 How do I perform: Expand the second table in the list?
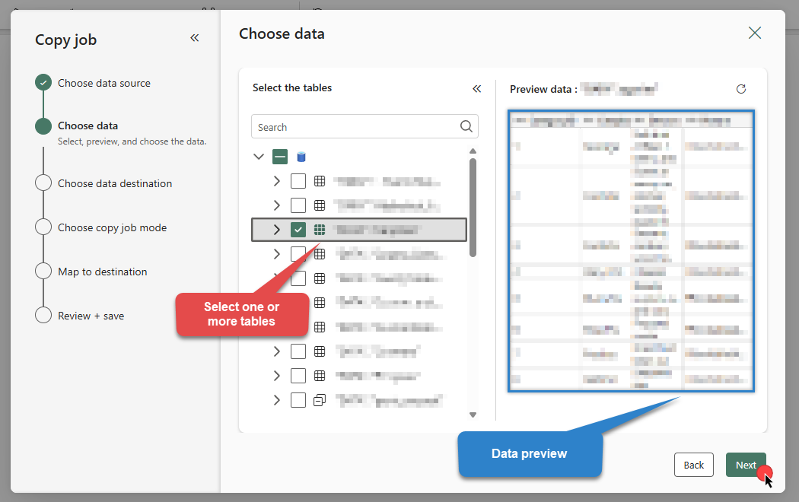[x=277, y=205]
